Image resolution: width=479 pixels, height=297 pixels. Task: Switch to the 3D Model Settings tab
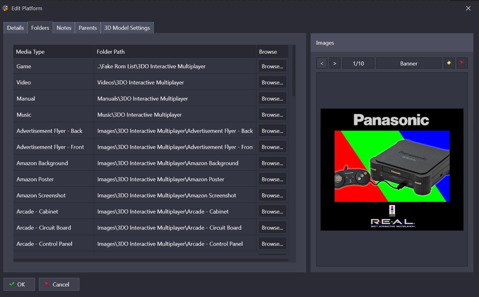(x=127, y=28)
